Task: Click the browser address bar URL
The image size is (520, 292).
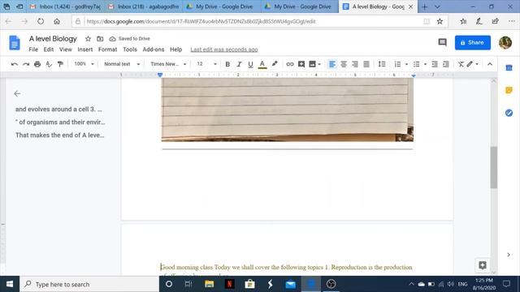Action: [201, 22]
